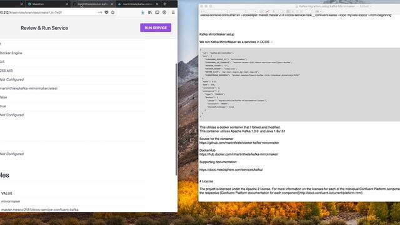The height and width of the screenshot is (225, 400).
Task: Close the leftmost partially hidden browser tab
Action: (x=21, y=4)
